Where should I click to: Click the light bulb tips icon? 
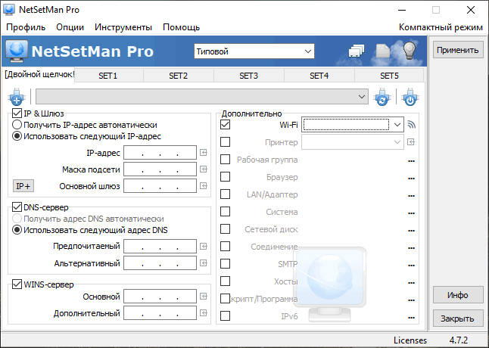(x=410, y=51)
